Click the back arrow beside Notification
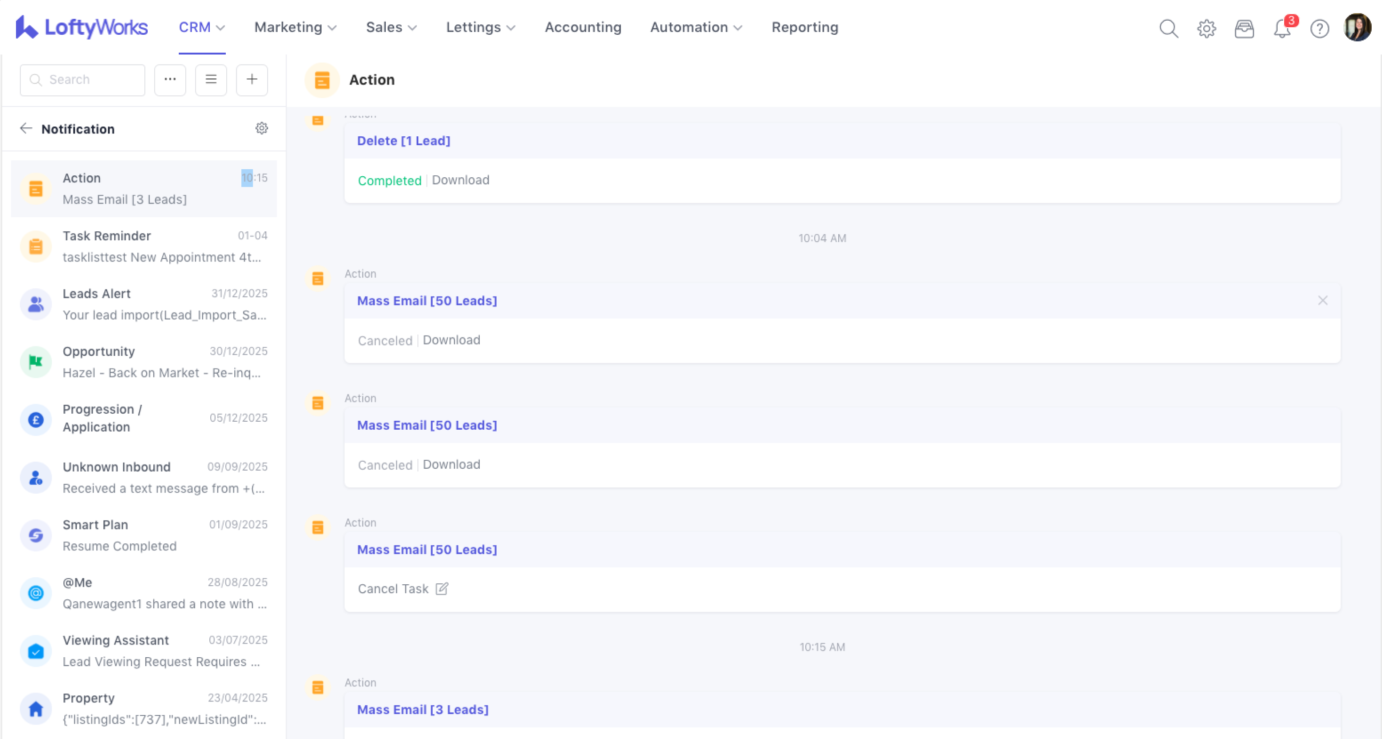 click(26, 128)
